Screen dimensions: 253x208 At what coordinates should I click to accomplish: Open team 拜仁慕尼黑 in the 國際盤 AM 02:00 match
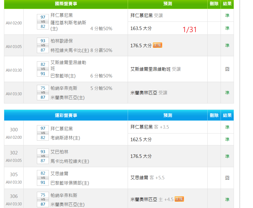[62, 15]
